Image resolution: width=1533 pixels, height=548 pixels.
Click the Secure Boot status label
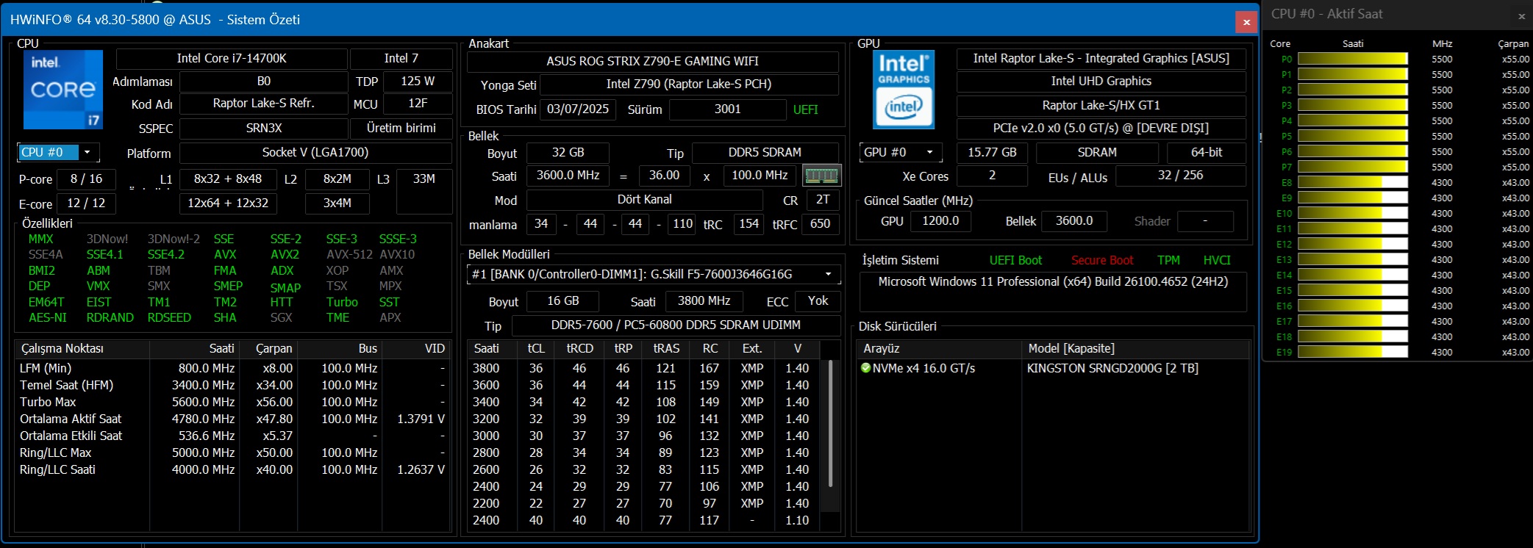click(1101, 261)
